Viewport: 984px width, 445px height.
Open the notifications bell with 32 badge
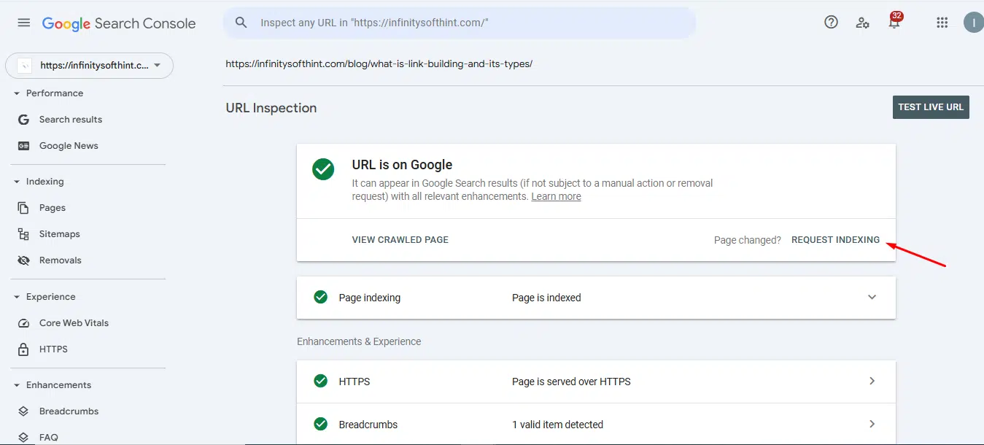pyautogui.click(x=895, y=20)
